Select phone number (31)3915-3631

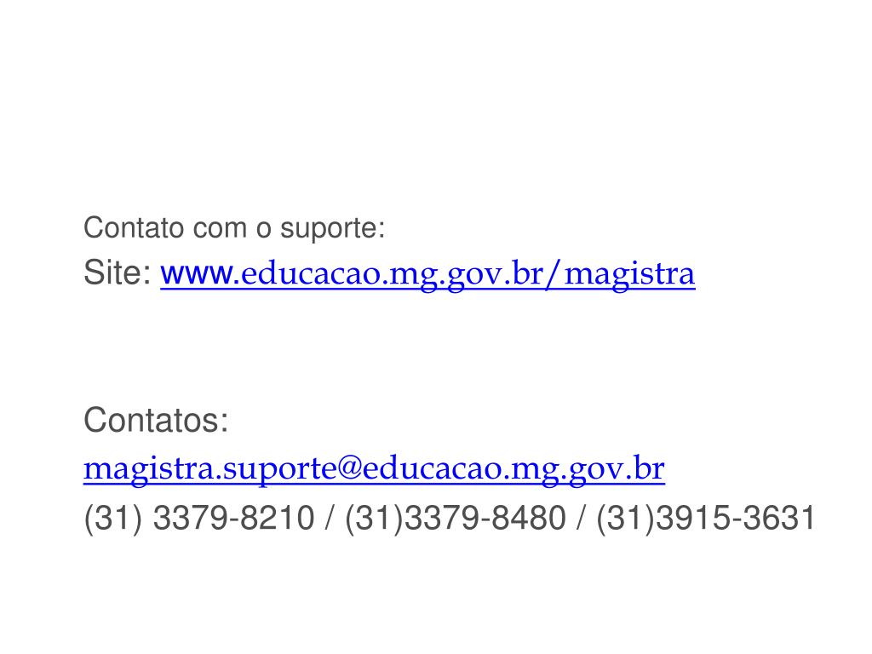(x=705, y=519)
